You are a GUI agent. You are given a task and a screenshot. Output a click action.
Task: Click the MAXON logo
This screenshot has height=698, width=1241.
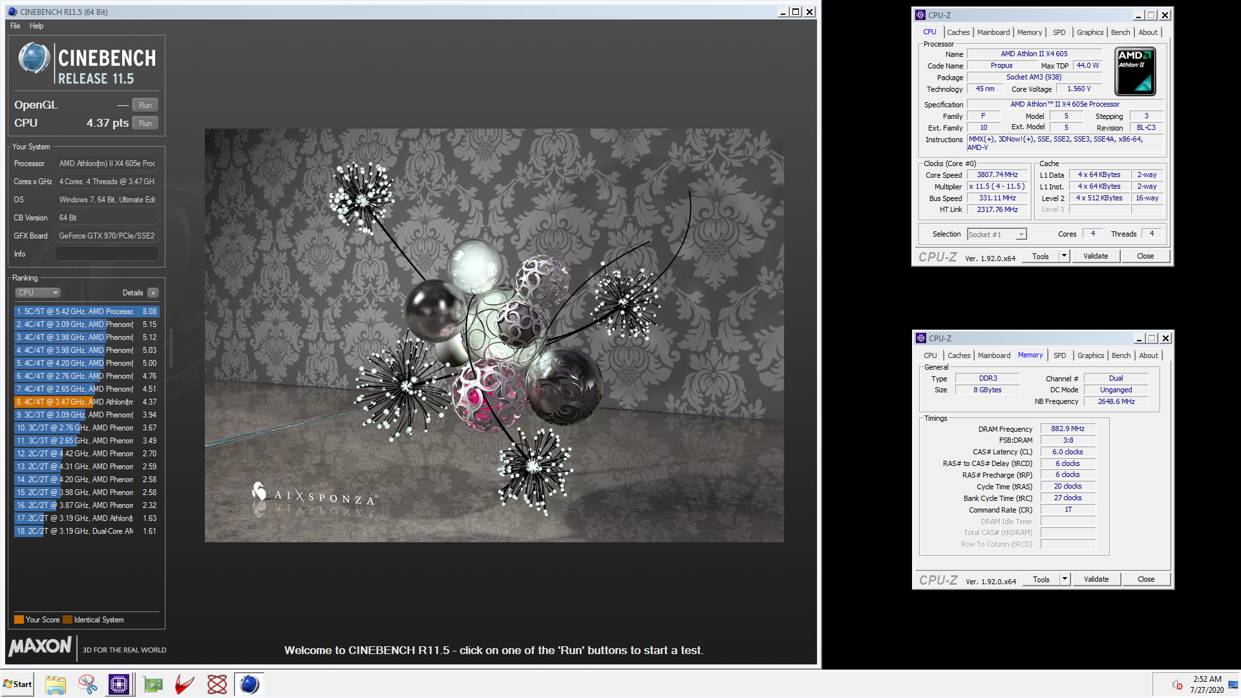click(x=40, y=646)
